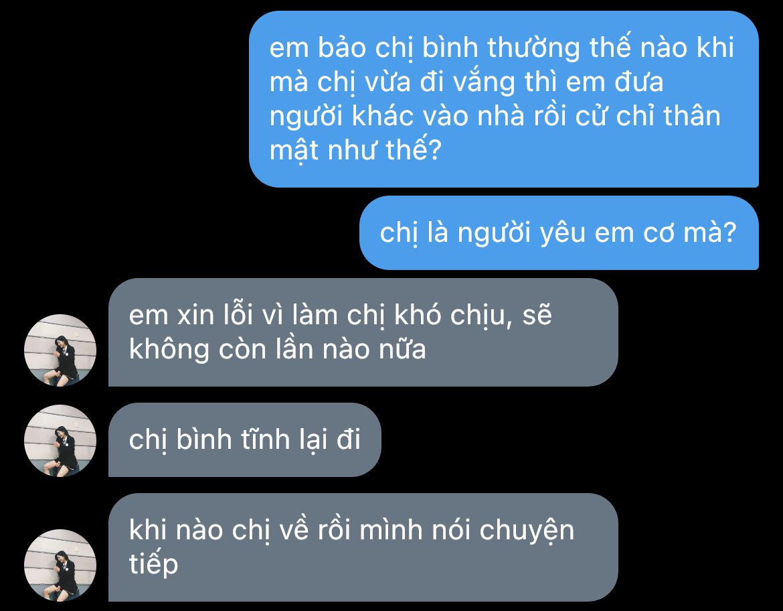Select the word "thường" in the first message
This screenshot has width=783, height=611.
click(533, 48)
